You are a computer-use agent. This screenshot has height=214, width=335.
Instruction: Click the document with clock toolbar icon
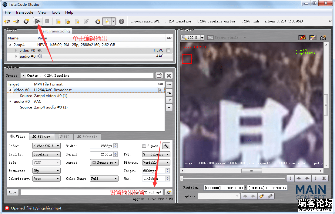(68, 21)
